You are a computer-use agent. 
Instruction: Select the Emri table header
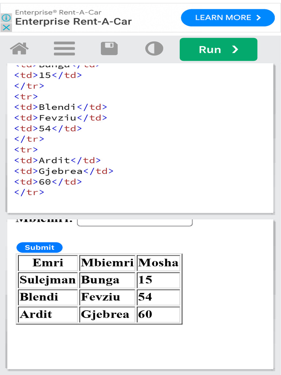point(48,263)
